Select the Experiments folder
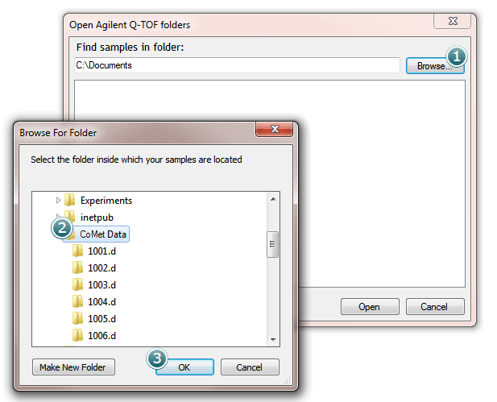Viewport: 497px width, 402px height. click(106, 201)
